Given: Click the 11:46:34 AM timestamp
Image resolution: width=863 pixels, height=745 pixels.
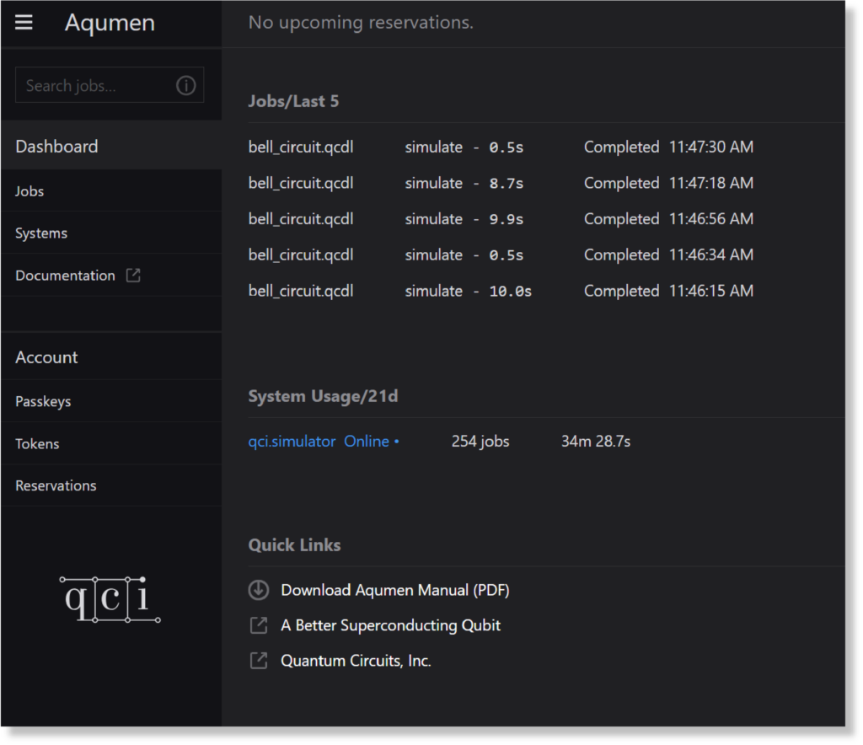Looking at the screenshot, I should [x=711, y=255].
